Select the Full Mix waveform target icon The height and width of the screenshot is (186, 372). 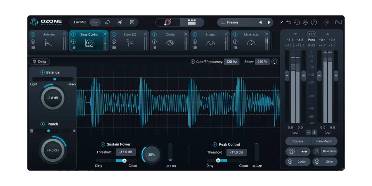click(95, 22)
